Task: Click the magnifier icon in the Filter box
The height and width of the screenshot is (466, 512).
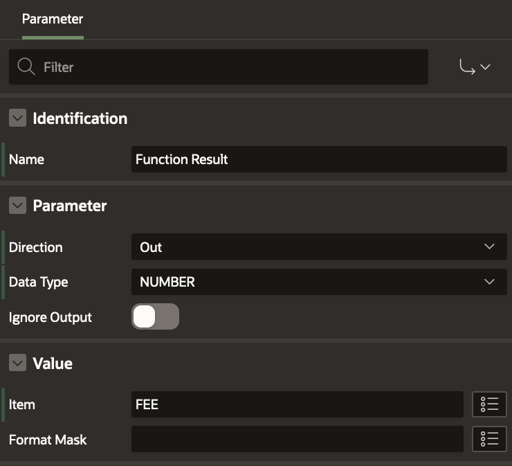Action: coord(26,67)
